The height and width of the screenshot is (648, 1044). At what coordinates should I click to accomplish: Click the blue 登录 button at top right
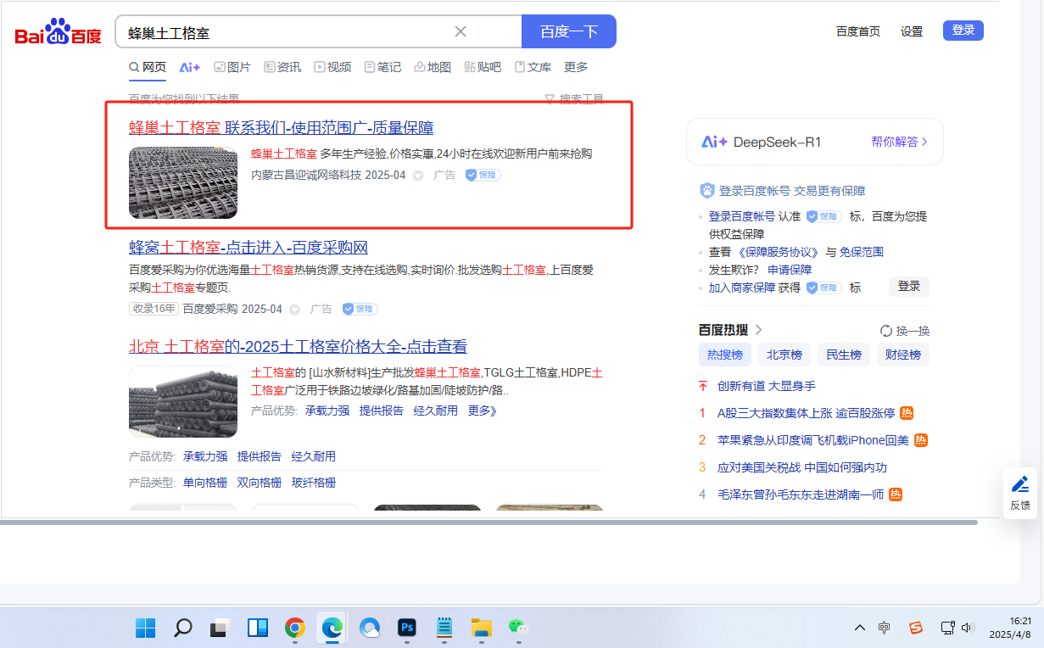click(963, 31)
